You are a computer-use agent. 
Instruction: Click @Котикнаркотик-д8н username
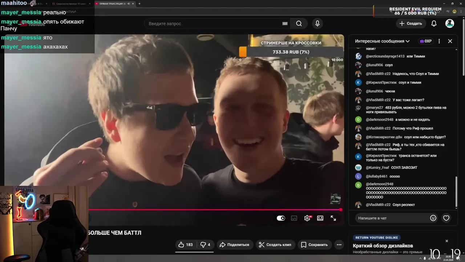(x=384, y=137)
